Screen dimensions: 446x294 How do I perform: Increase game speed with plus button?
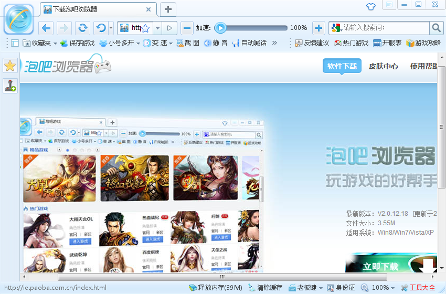(x=318, y=28)
